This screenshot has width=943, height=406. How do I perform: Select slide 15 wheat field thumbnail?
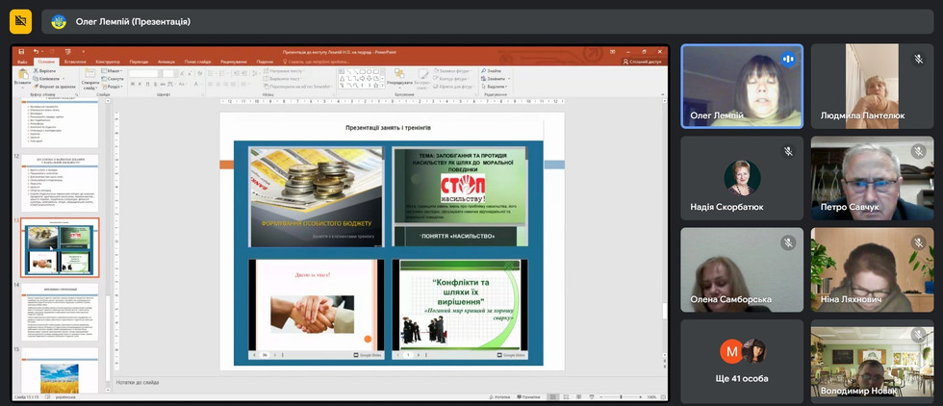tap(60, 372)
